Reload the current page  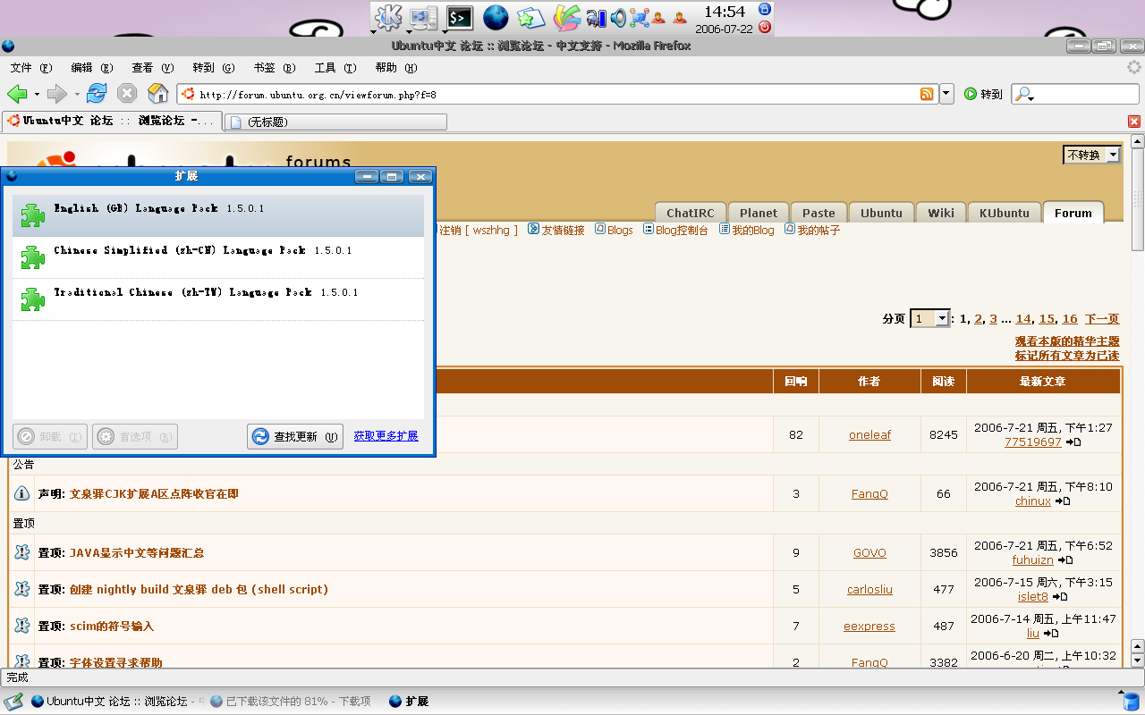click(97, 94)
